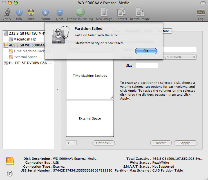Click the green zoom window button
The height and width of the screenshot is (180, 208).
(16, 3)
